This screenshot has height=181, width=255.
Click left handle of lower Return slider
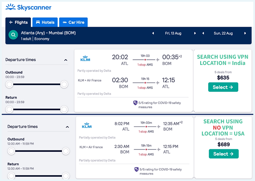pyautogui.click(x=11, y=176)
